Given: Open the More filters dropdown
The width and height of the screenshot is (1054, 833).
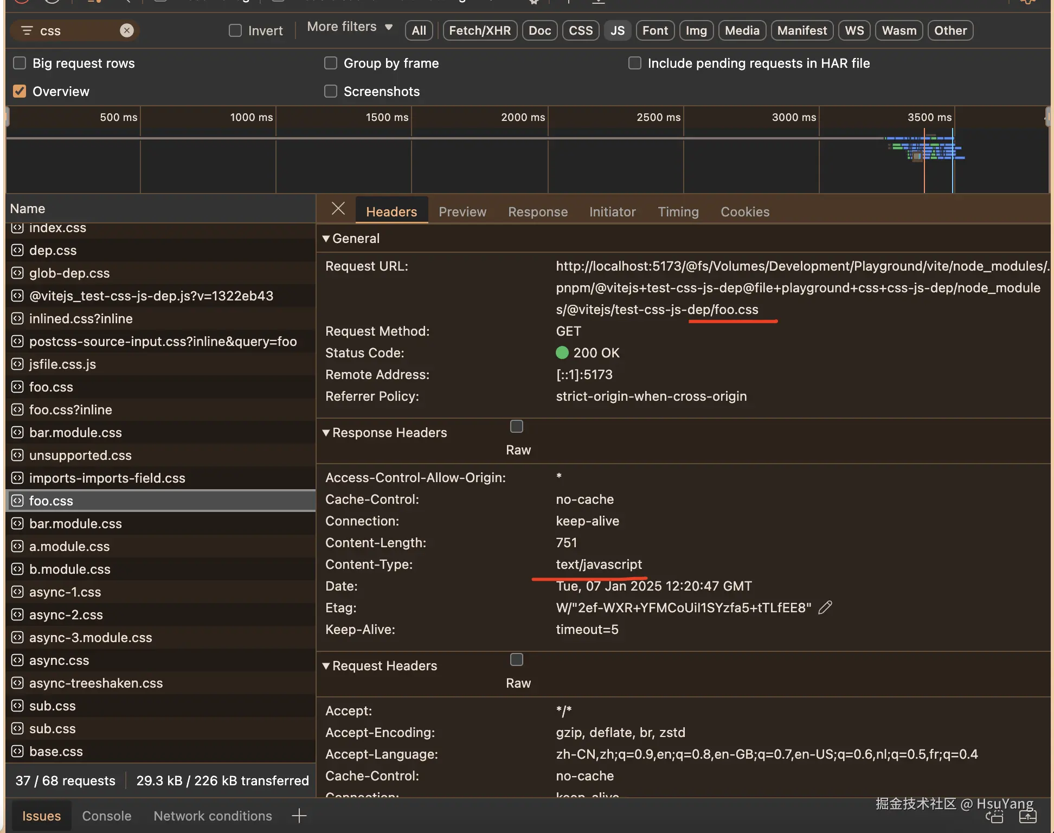Looking at the screenshot, I should click(x=349, y=27).
